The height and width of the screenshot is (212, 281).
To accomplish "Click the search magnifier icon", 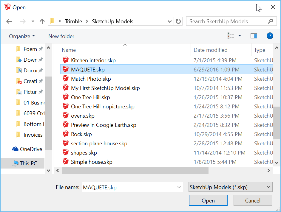I will coord(270,21).
